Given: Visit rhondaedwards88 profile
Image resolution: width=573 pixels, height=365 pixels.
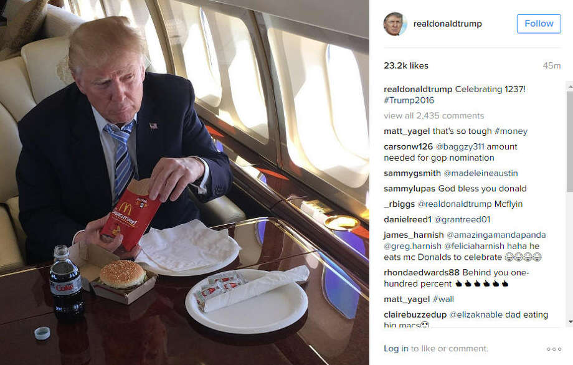Looking at the screenshot, I should tap(422, 273).
